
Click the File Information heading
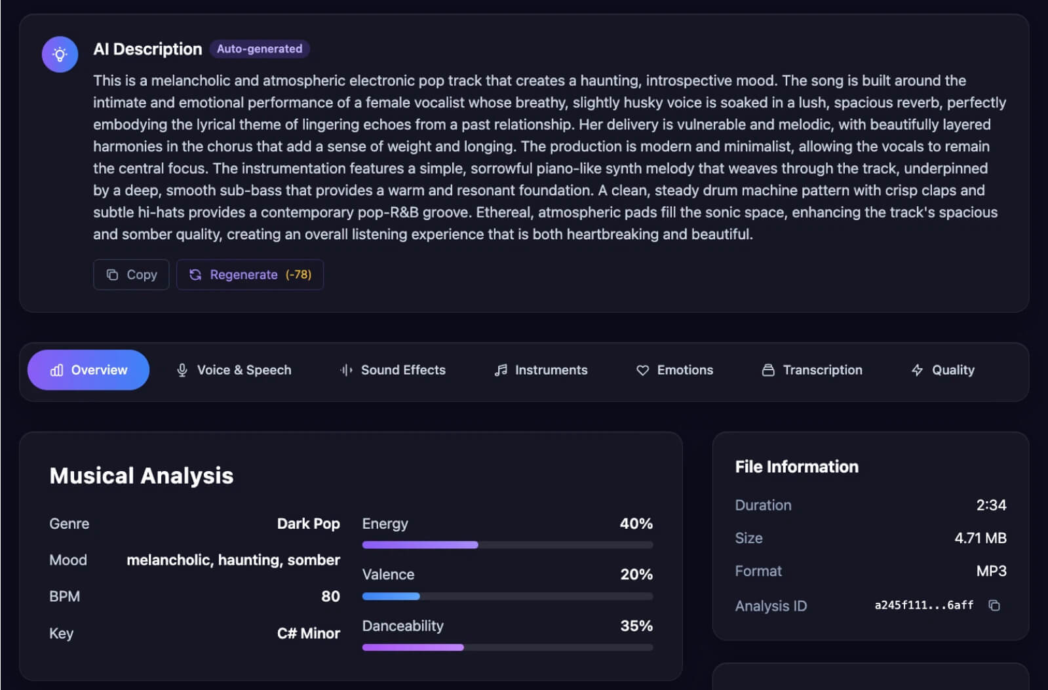796,467
